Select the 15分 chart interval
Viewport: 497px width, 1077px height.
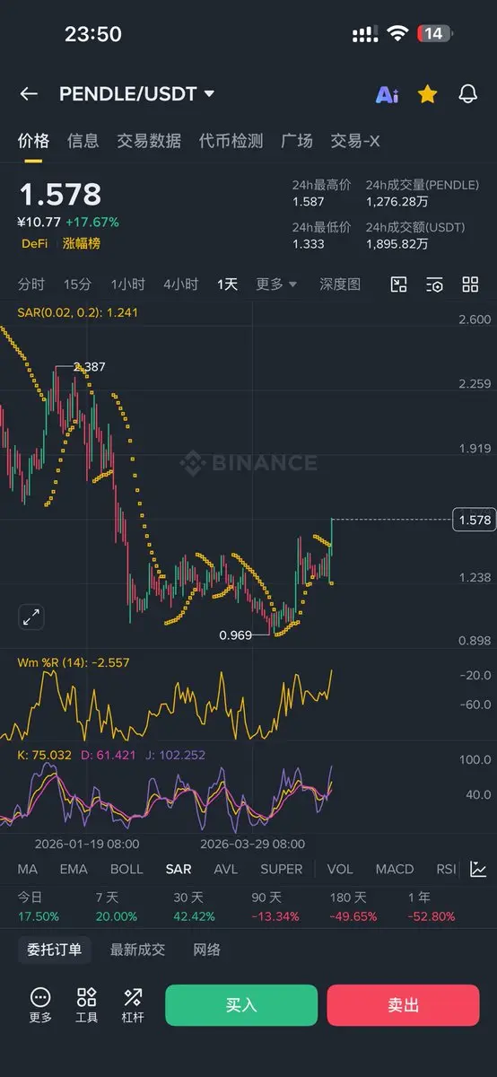click(x=77, y=285)
